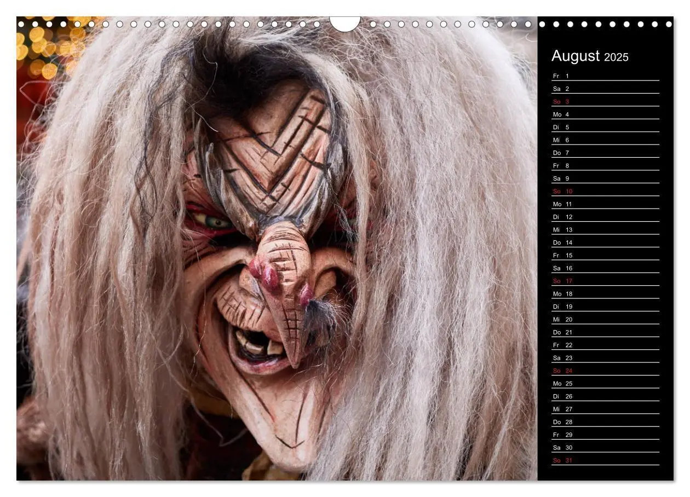Select the date row 'Mo 4'

[x=605, y=114]
